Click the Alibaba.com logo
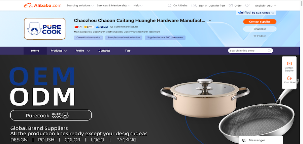Image resolution: width=303 pixels, height=144 pixels. [x=42, y=5]
